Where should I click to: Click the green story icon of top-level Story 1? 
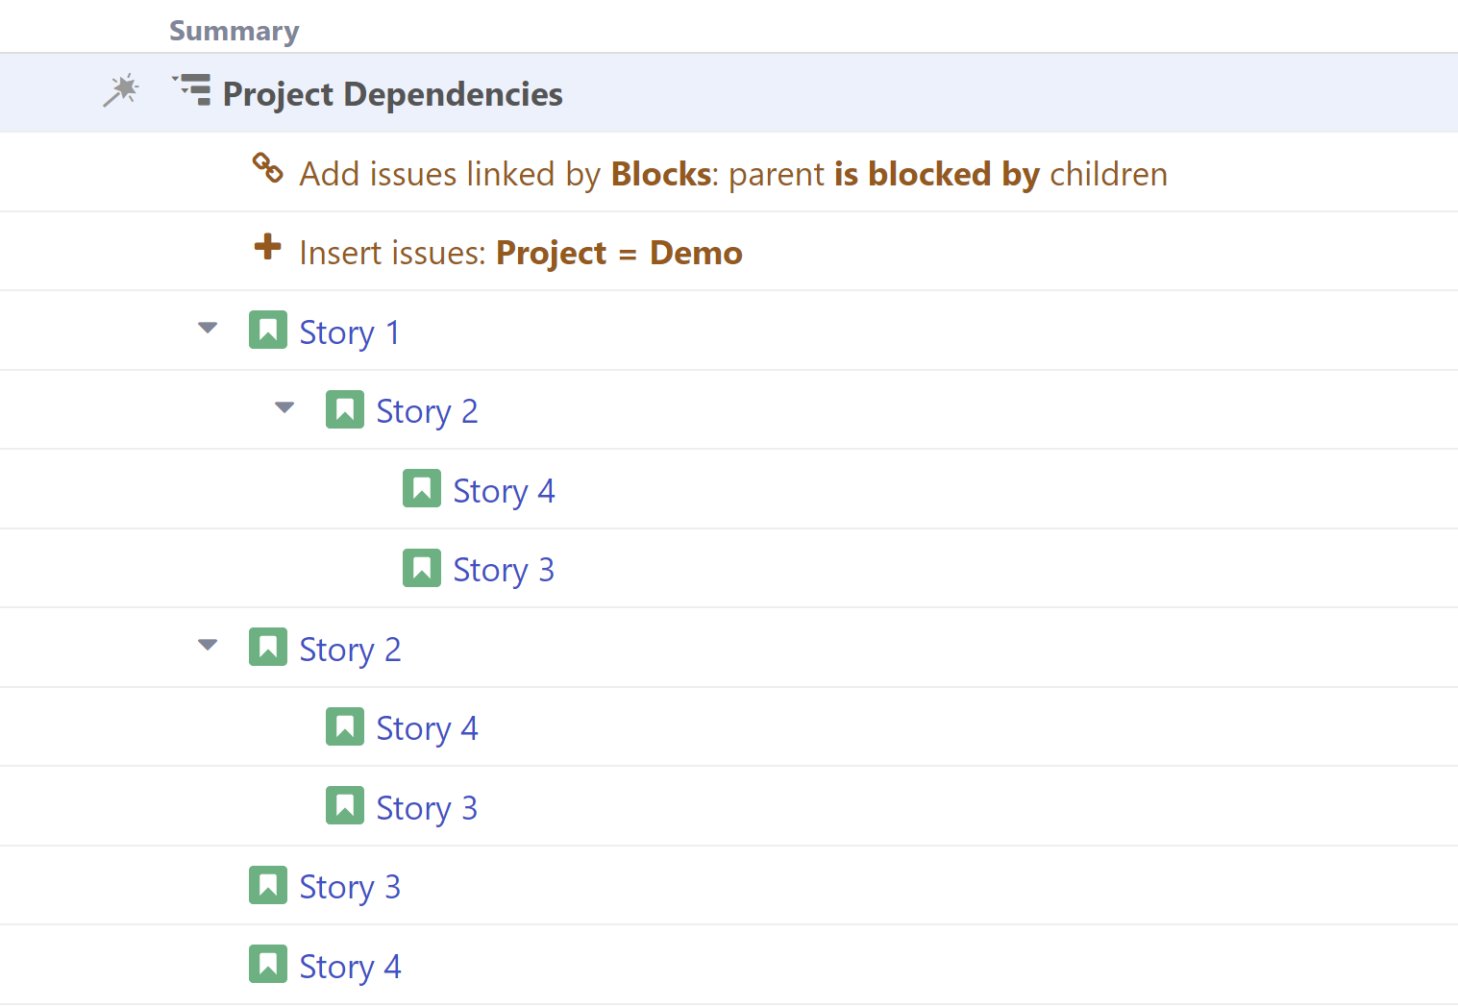pyautogui.click(x=267, y=330)
